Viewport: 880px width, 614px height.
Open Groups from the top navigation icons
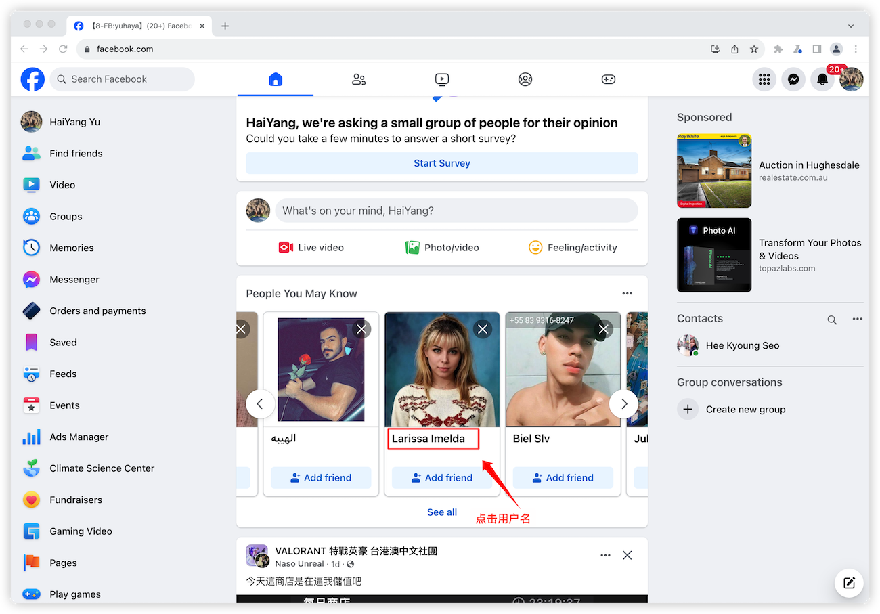point(525,79)
